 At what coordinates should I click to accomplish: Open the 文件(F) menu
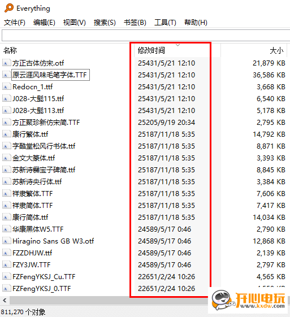(x=15, y=22)
